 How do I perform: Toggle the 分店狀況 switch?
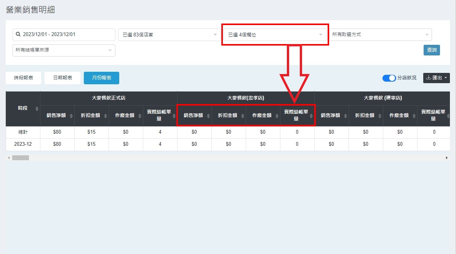(389, 78)
